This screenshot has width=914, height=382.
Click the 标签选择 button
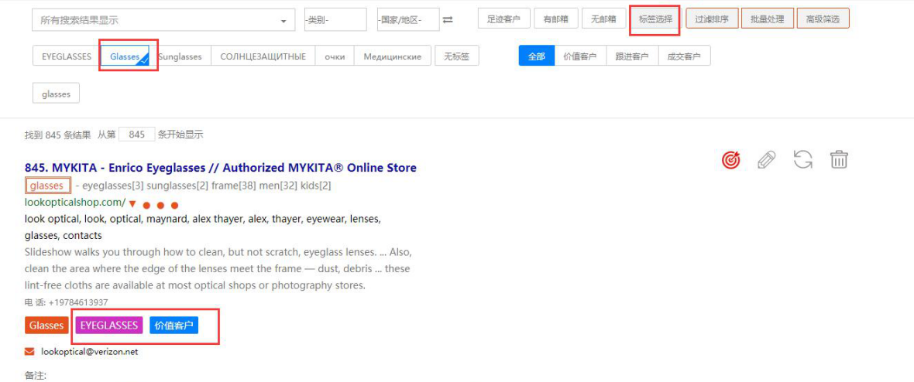[655, 19]
